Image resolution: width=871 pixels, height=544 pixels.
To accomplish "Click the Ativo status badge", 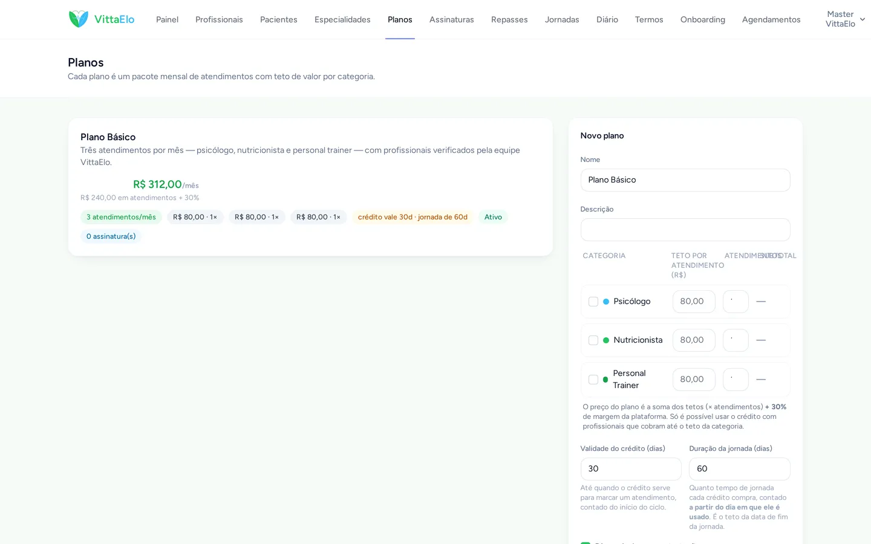I will pyautogui.click(x=493, y=217).
